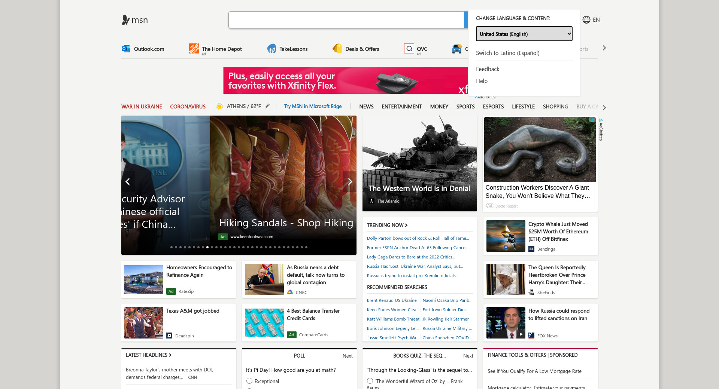Screen dimensions: 719x389
Task: Advance carousel to next slide
Action: (x=350, y=182)
